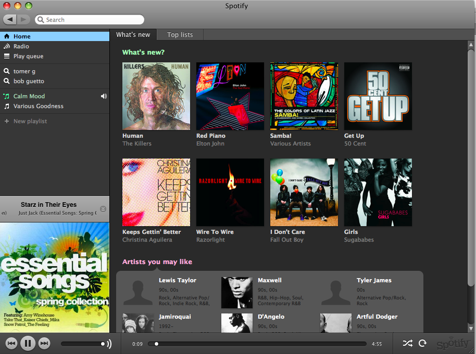The image size is (476, 354).
Task: Open the Play queue
Action: click(55, 56)
